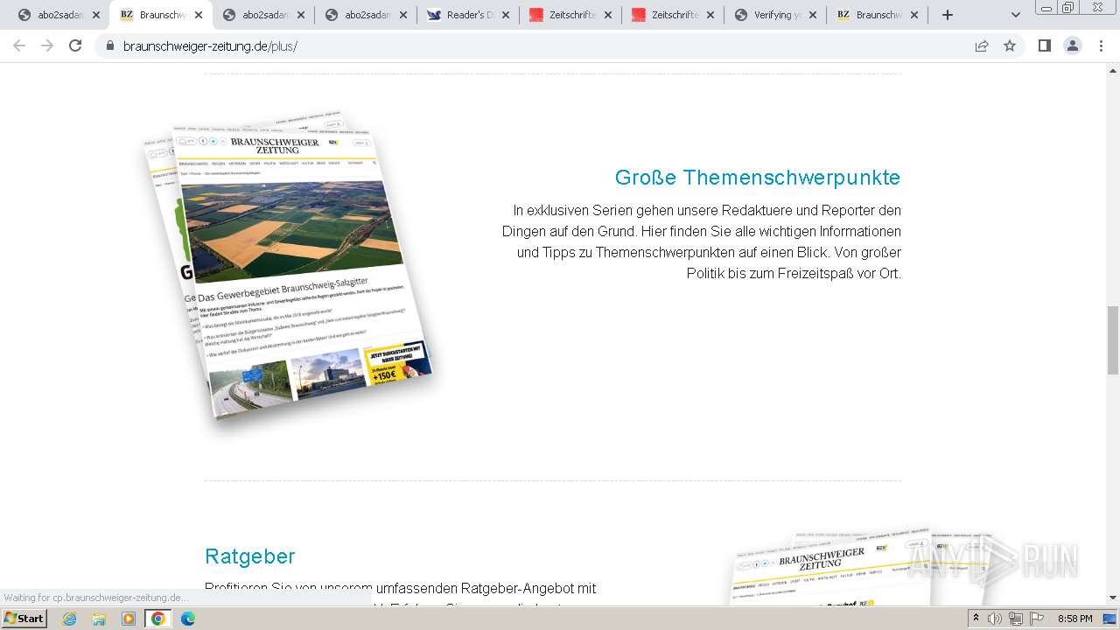The height and width of the screenshot is (630, 1120).
Task: Switch to the Verifying tab
Action: [x=775, y=15]
